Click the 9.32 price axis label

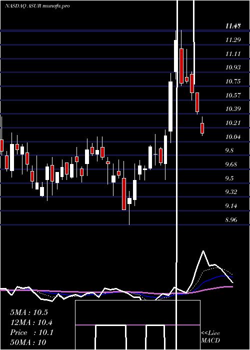231,192
